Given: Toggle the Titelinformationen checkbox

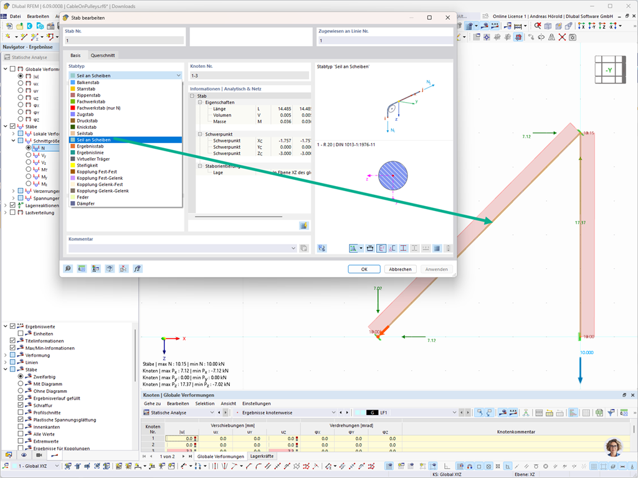Looking at the screenshot, I should [12, 340].
